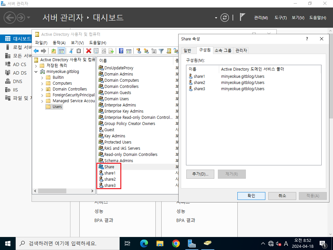Open 도구(T) menu in Server Manager
The image size is (333, 250).
(x=281, y=18)
